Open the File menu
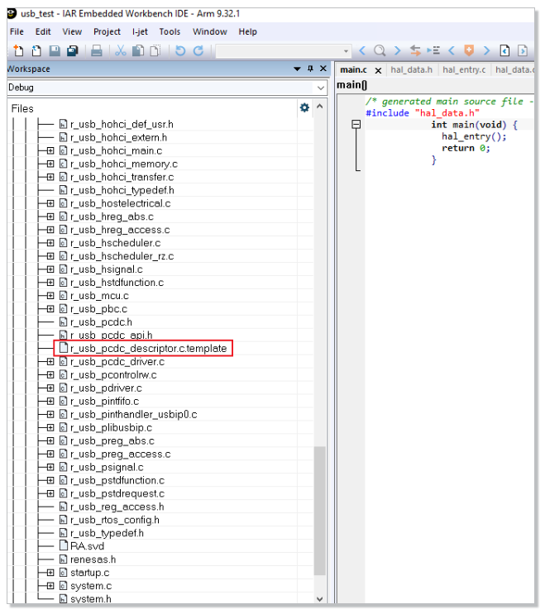Viewport: 545px width, 614px height. tap(17, 31)
